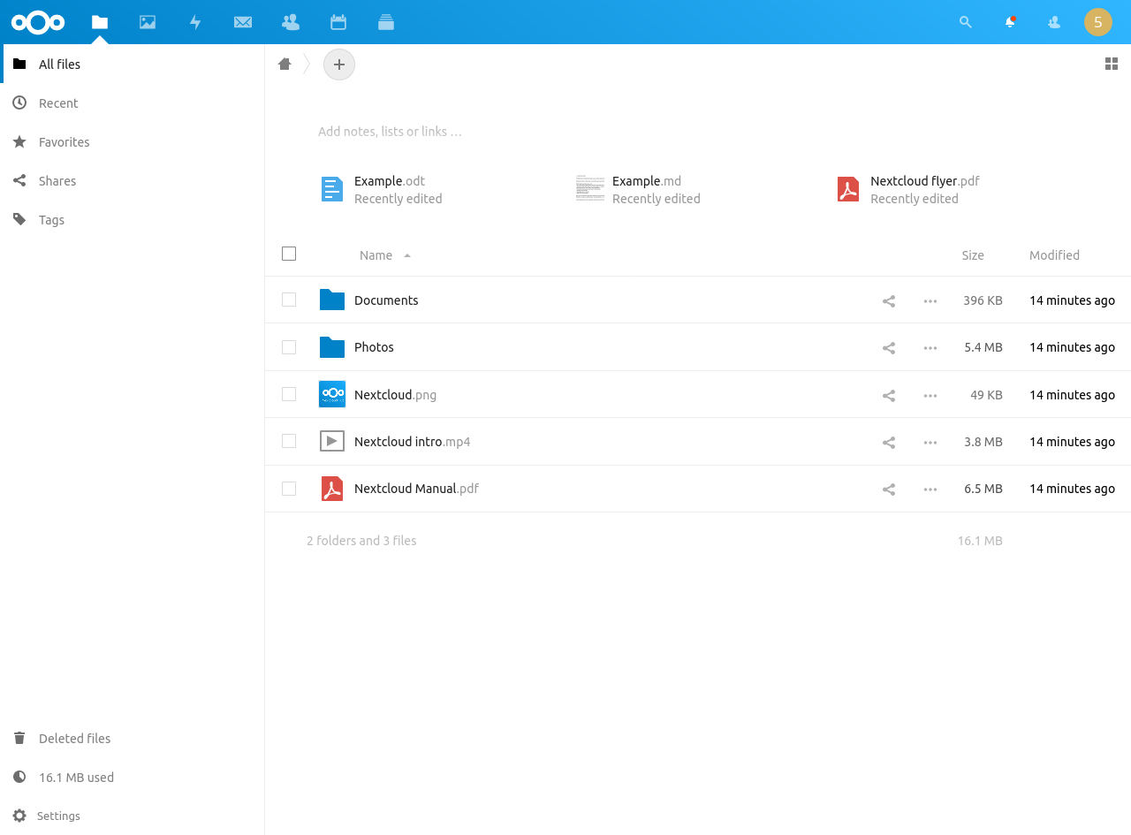
Task: Switch to grid view icon
Action: point(1112,64)
